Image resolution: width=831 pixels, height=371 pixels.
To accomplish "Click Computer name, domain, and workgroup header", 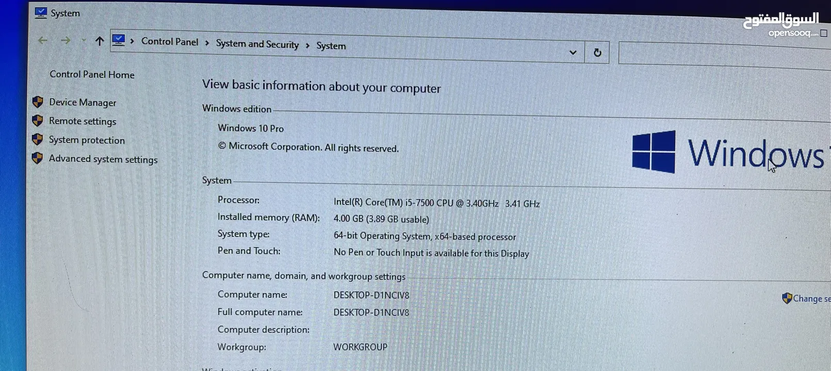I will pyautogui.click(x=304, y=276).
